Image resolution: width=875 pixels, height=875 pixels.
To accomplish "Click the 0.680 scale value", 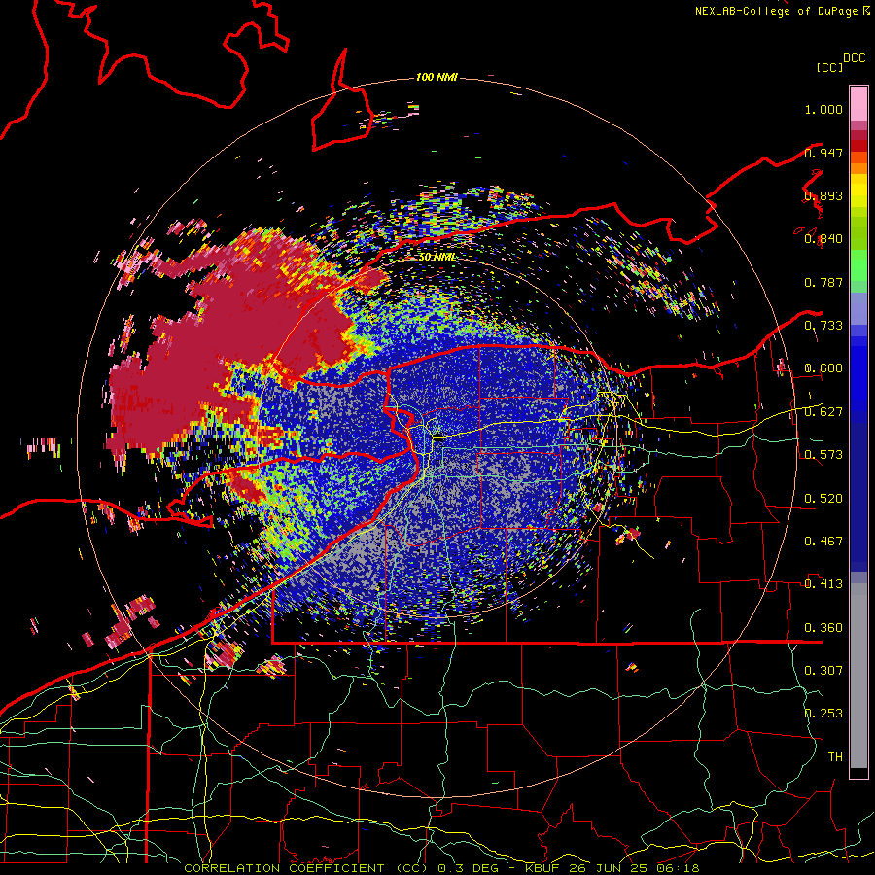I will click(x=823, y=368).
